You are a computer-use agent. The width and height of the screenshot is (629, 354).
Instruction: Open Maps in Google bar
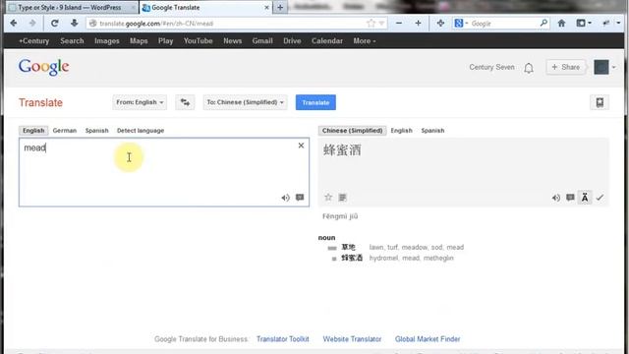139,41
